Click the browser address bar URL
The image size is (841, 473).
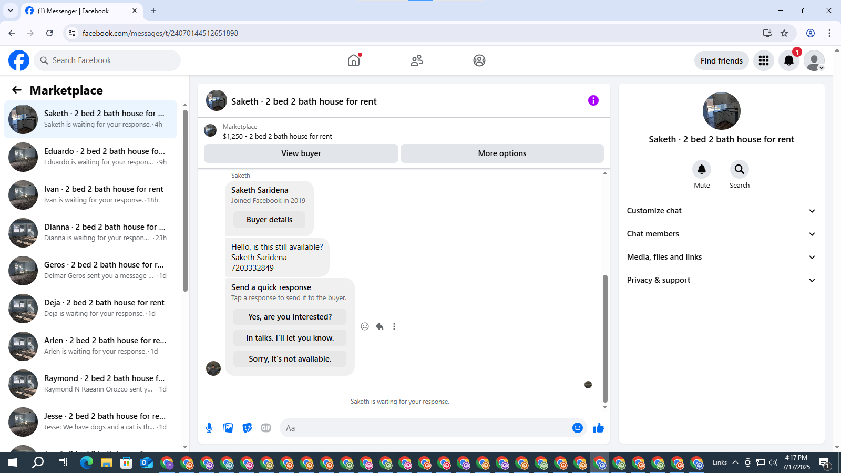pyautogui.click(x=160, y=33)
